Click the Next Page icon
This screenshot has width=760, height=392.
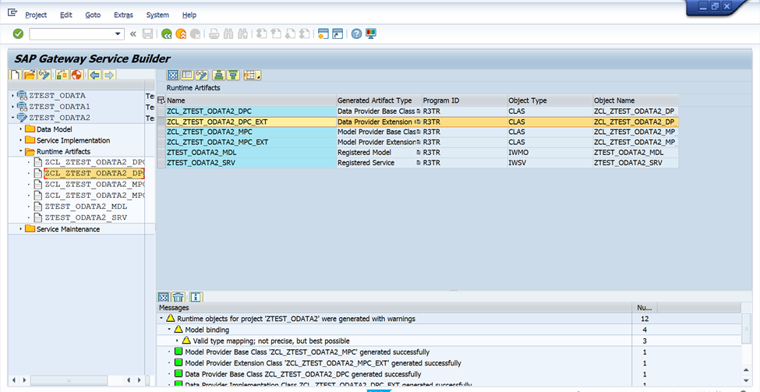[x=290, y=34]
